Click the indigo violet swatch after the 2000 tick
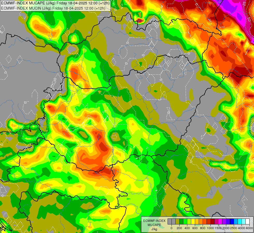 (228, 222)
